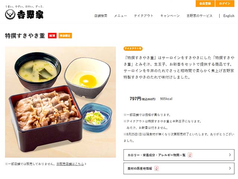Click the red NEW badge
The width and height of the screenshot is (238, 179).
(x=52, y=36)
